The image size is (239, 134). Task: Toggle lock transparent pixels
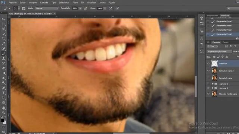tap(214, 57)
